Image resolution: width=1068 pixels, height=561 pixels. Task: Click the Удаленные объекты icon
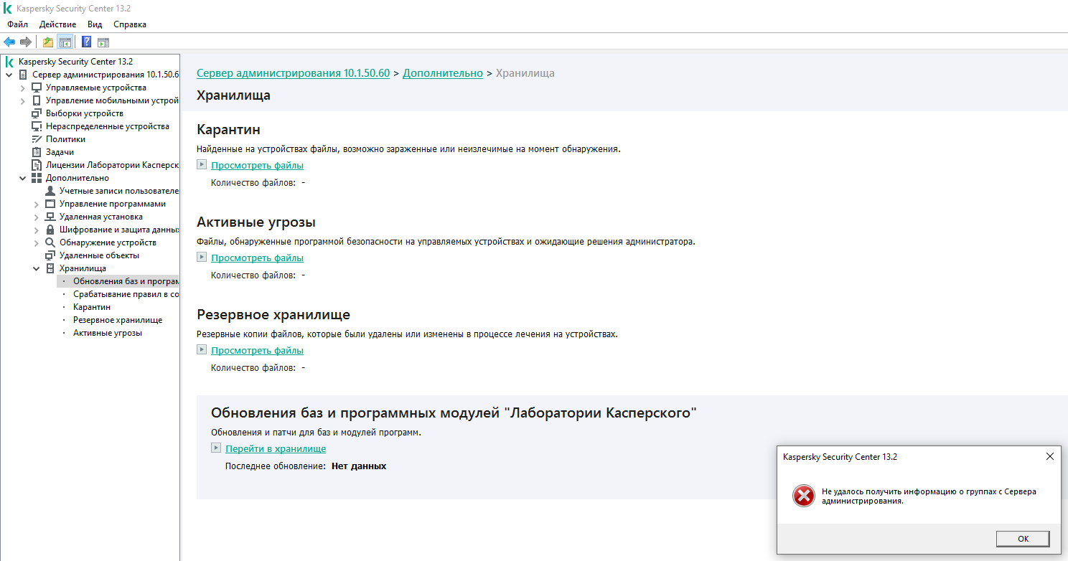[50, 255]
